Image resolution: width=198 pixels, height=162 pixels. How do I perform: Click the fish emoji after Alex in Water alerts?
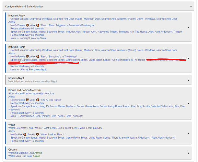pyautogui.click(x=25, y=134)
